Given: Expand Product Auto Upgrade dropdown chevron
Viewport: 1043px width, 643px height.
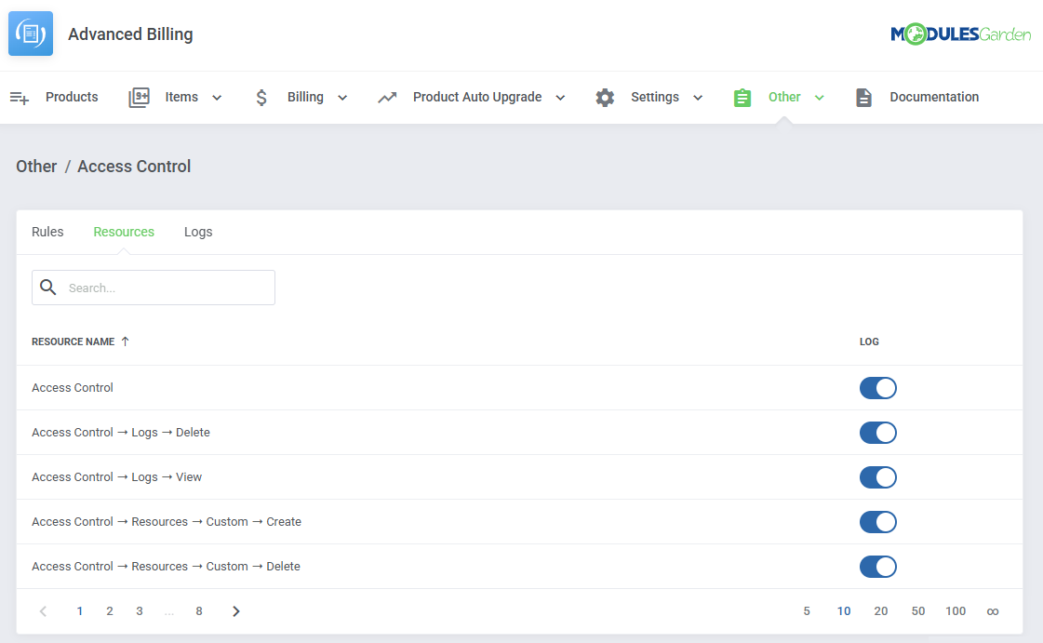Looking at the screenshot, I should tap(561, 98).
